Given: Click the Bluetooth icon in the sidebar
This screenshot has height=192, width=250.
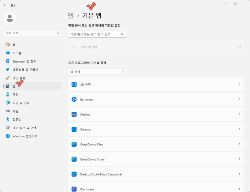Looking at the screenshot, I should pos(7,61).
